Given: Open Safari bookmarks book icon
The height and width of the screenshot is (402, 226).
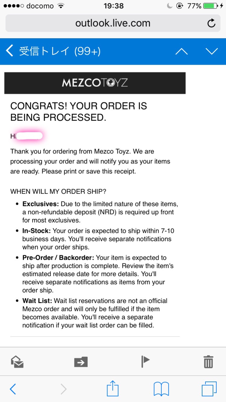Looking at the screenshot, I should [x=161, y=389].
